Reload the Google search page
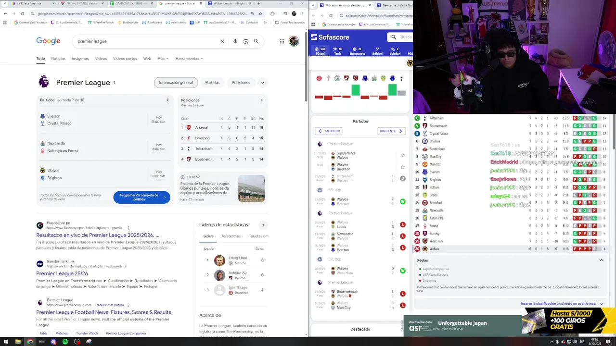The image size is (616, 346). pos(23,13)
